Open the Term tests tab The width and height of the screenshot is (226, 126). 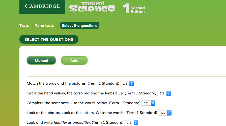click(x=44, y=26)
